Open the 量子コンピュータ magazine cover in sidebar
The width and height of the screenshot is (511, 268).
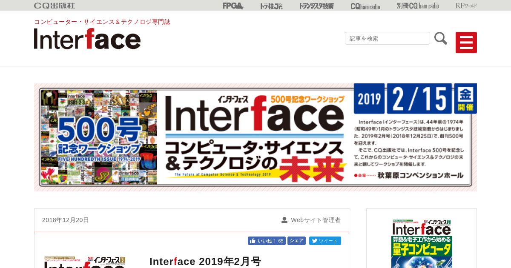[x=422, y=244]
